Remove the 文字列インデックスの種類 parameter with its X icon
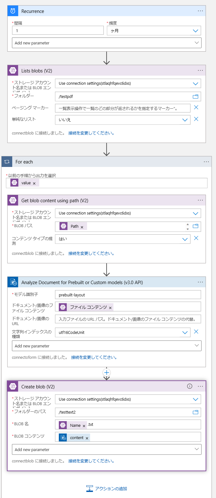 tap(197, 332)
